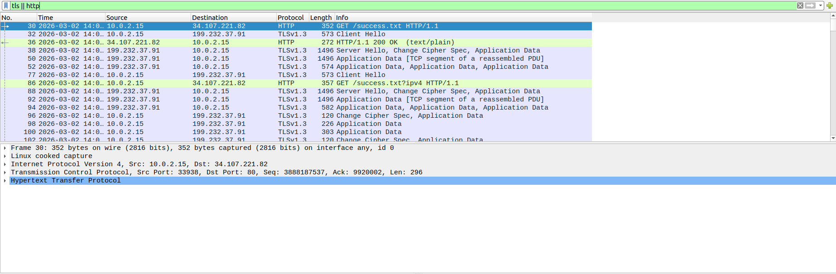The image size is (836, 274).
Task: Select packet 96 Change Cipher Spec
Action: [296, 116]
